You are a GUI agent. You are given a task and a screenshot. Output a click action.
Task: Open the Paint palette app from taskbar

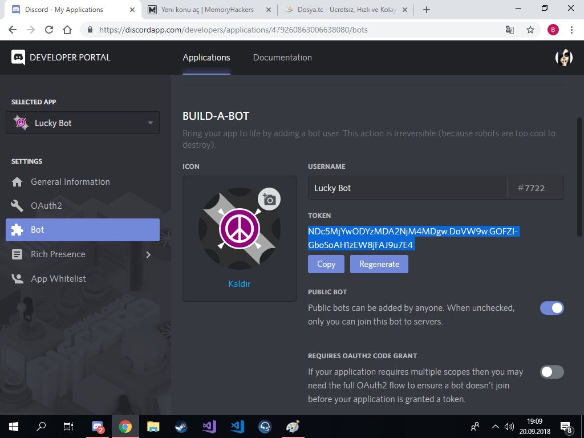coord(293,427)
